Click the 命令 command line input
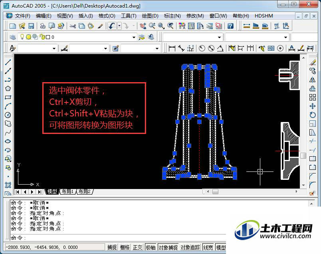The height and width of the screenshot is (254, 321). pyautogui.click(x=118, y=238)
